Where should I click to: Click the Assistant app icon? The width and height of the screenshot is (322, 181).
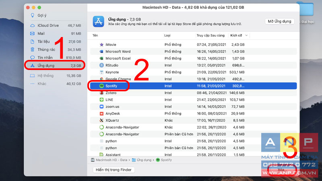click(x=101, y=154)
